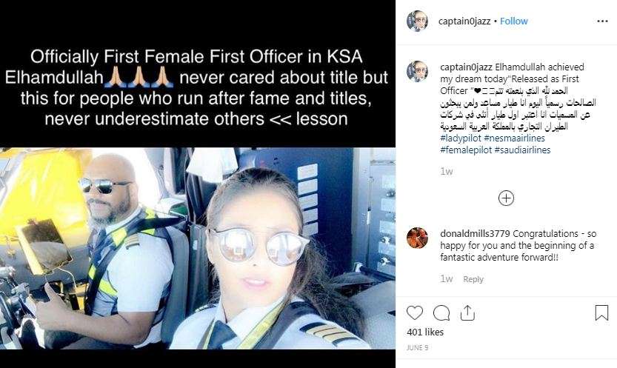The width and height of the screenshot is (617, 368).
Task: Share the post using share icon
Action: pyautogui.click(x=467, y=313)
